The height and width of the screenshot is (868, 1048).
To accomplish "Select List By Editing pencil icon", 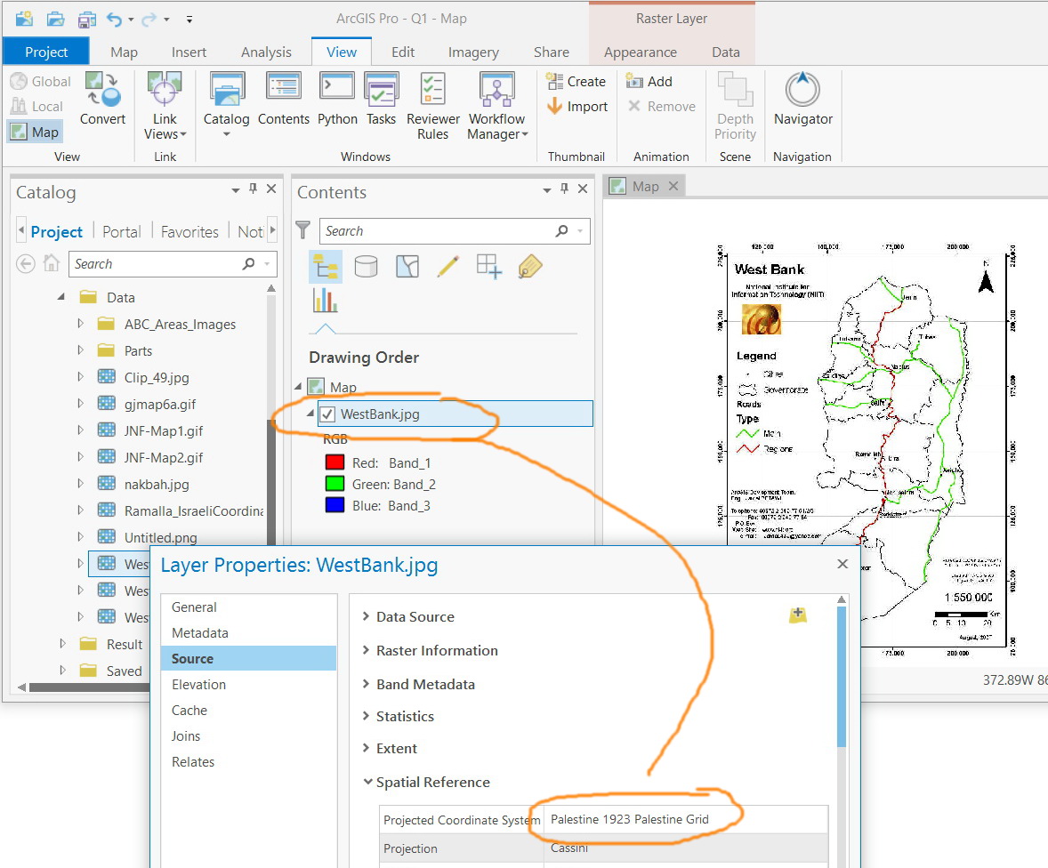I will pyautogui.click(x=447, y=267).
